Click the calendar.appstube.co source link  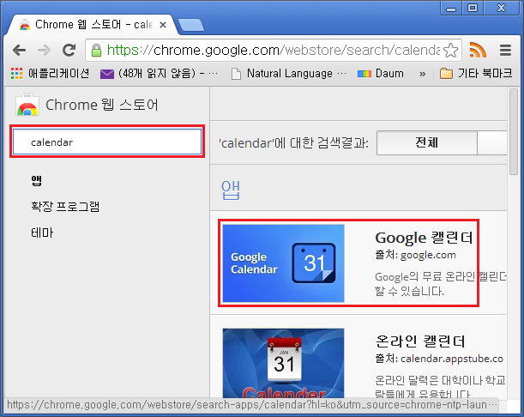[452, 359]
